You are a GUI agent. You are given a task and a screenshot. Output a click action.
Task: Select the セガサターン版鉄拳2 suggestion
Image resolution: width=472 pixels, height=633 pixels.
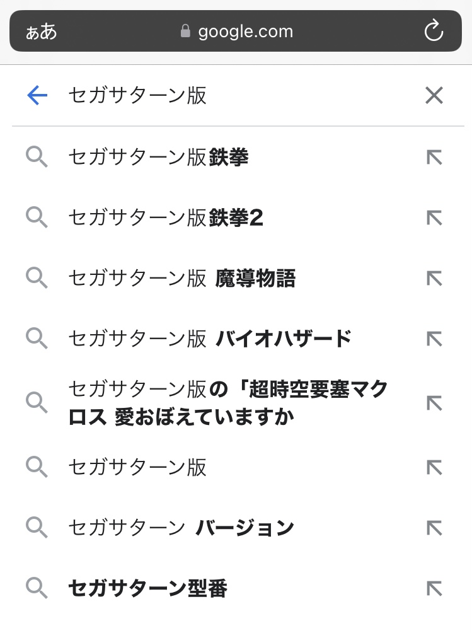[x=166, y=218]
